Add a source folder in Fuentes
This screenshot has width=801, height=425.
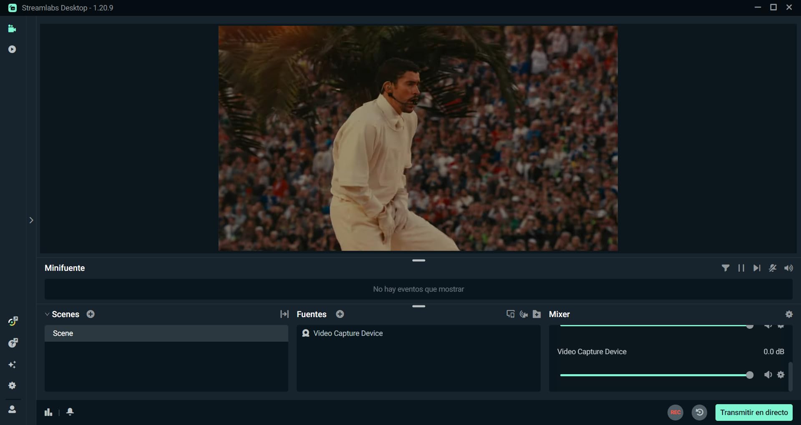click(x=537, y=314)
